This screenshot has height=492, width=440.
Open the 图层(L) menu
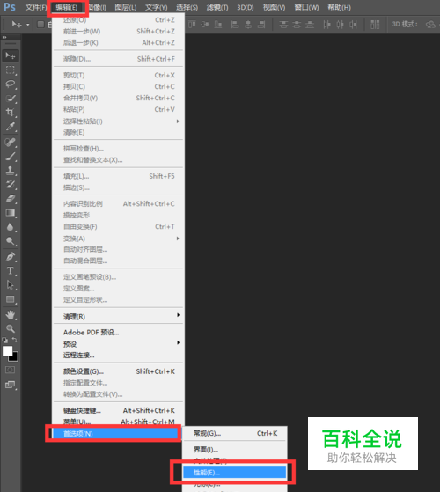(x=126, y=7)
